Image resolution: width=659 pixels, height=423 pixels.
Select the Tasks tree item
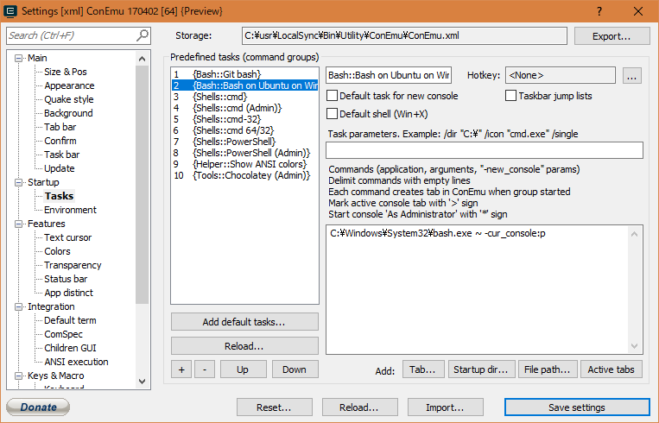(60, 196)
